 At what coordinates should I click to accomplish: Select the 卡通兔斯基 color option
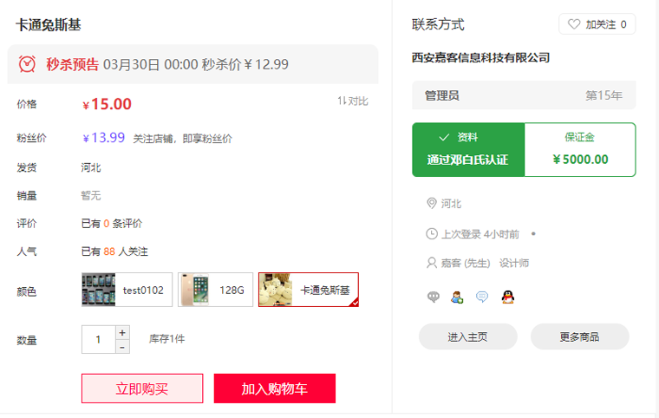[x=308, y=290]
